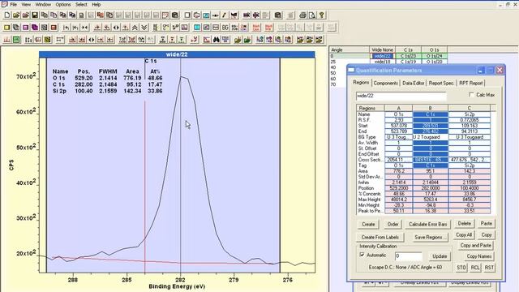The width and height of the screenshot is (519, 292).
Task: Click the single purple square tile icon
Action: click(25, 28)
